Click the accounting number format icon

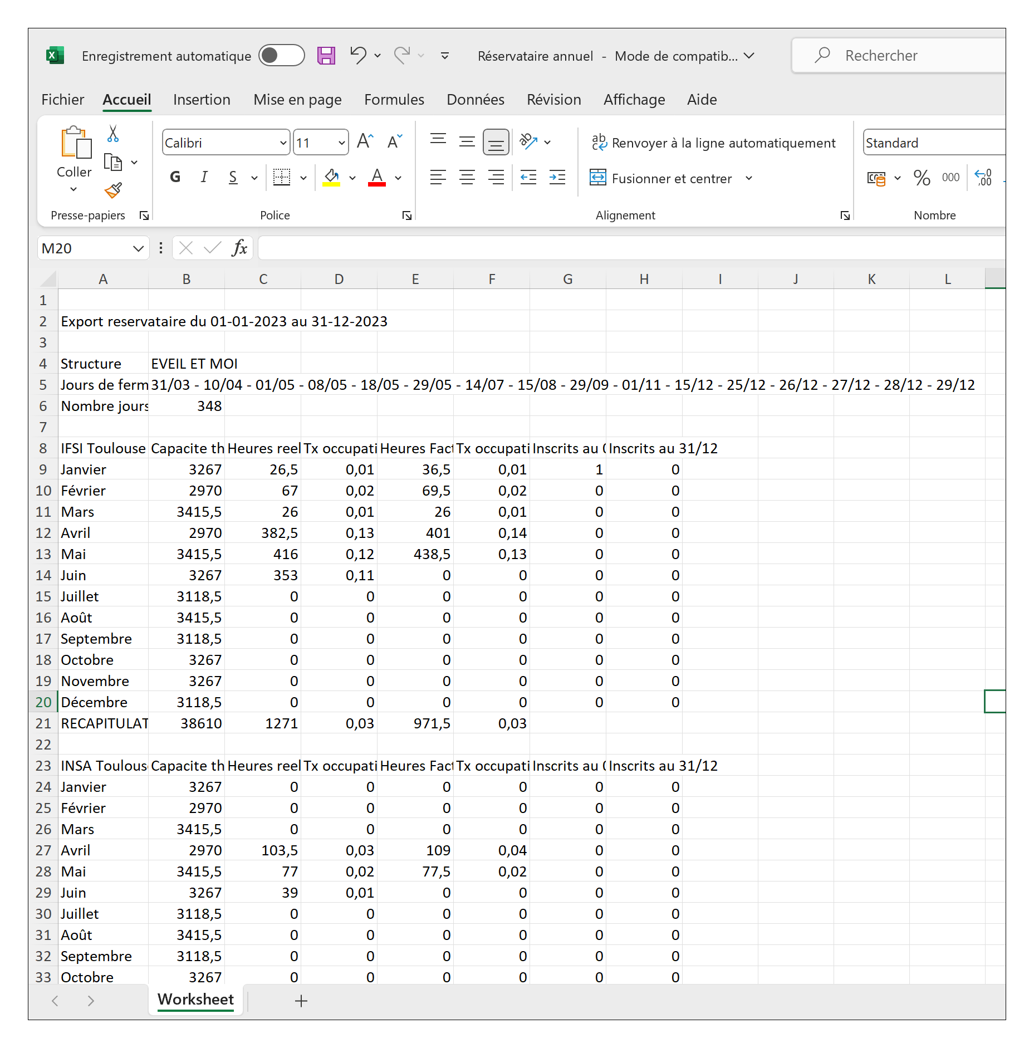point(876,179)
